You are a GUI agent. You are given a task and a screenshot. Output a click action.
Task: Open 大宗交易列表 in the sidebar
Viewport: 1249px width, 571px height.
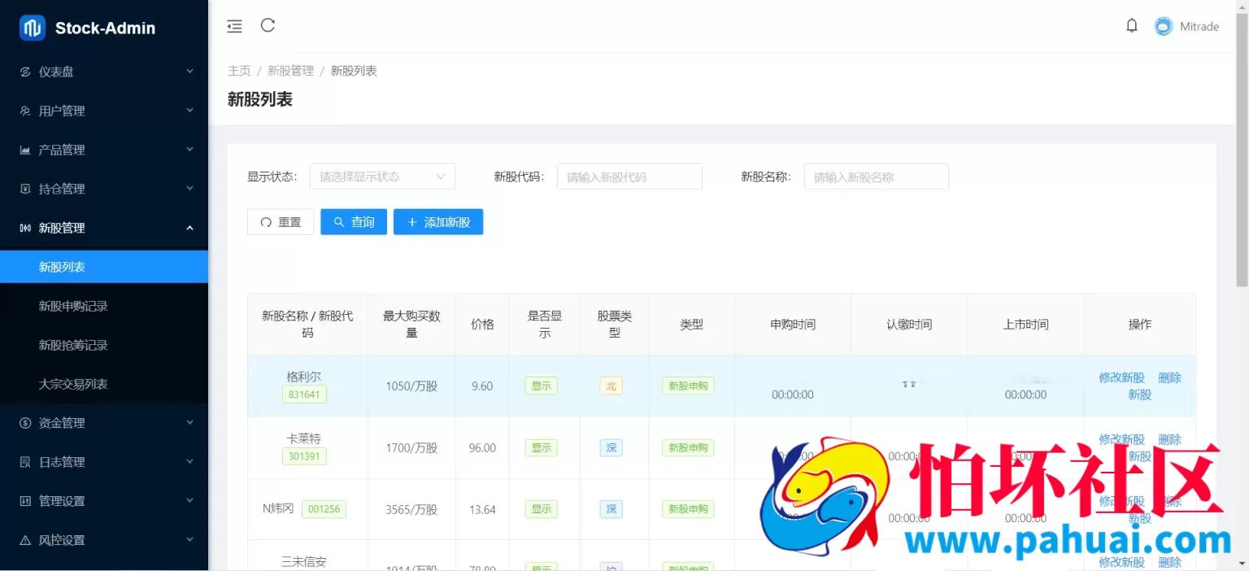click(x=104, y=384)
